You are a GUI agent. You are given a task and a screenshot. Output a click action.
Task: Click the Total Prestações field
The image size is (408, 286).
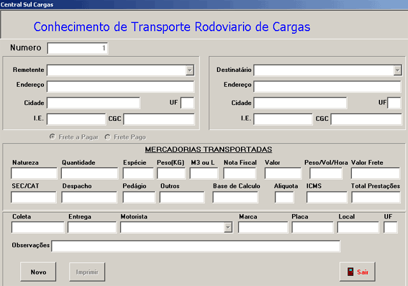[x=376, y=197]
